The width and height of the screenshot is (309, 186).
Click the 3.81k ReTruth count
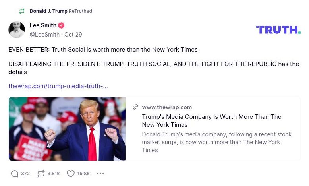click(54, 174)
